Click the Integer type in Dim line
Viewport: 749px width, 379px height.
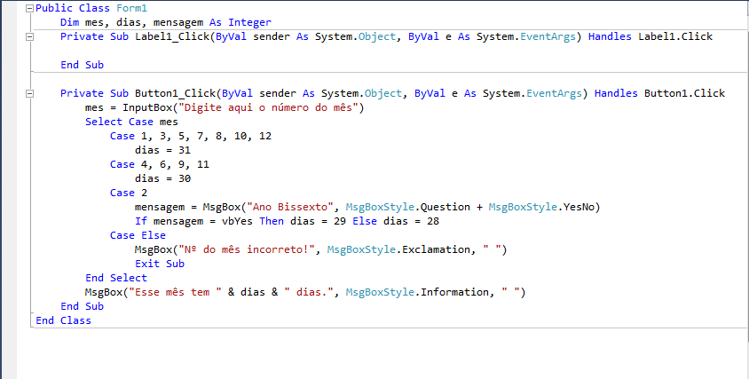point(250,22)
